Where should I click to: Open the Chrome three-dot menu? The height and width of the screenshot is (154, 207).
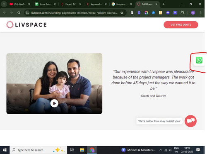pos(200,13)
